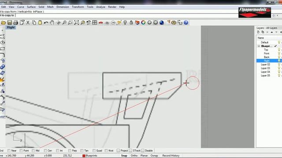Click the delete layer X icon
Image resolution: width=282 pixels, height=158 pixels.
pyautogui.click(x=267, y=32)
